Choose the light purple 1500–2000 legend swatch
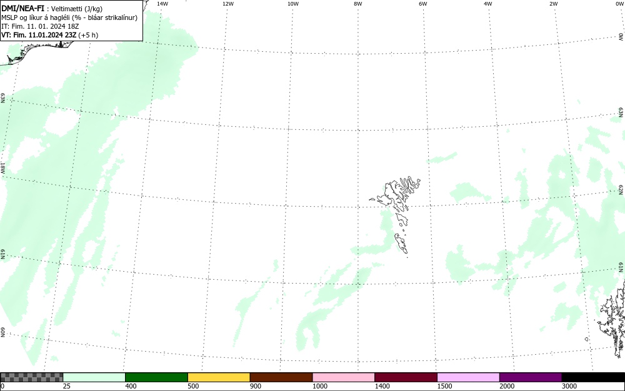625x391 pixels. (468, 377)
